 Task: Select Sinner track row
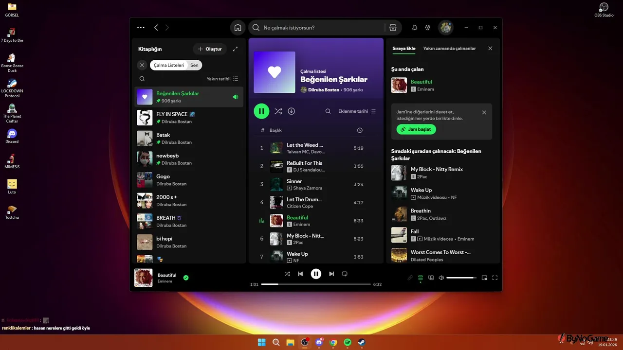coord(316,184)
